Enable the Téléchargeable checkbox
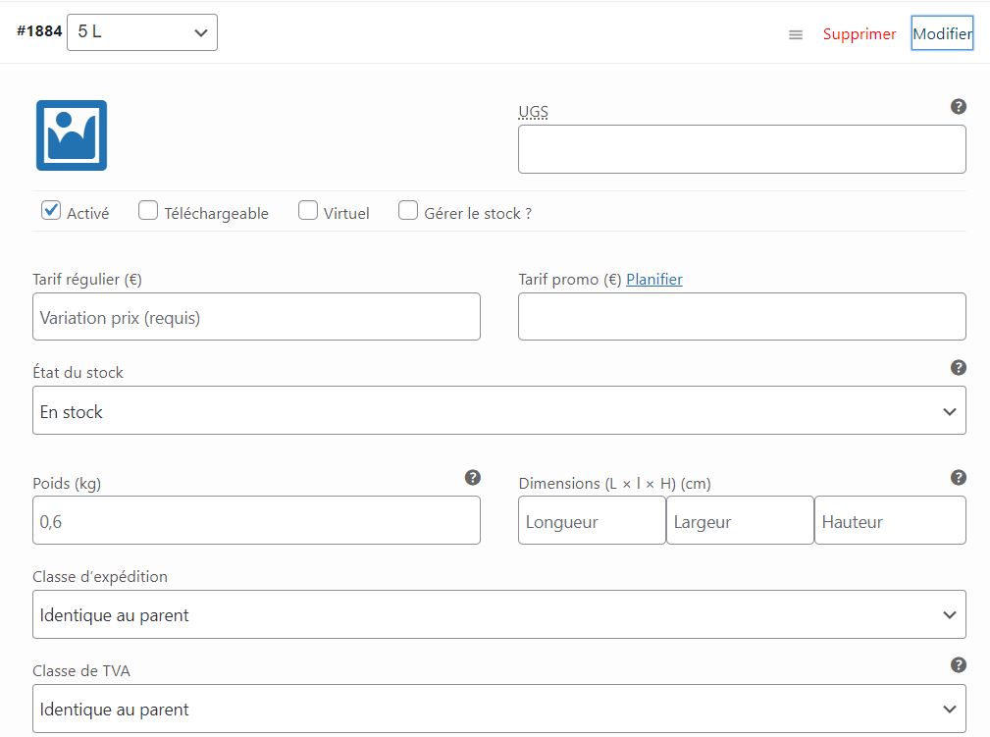 click(x=148, y=210)
